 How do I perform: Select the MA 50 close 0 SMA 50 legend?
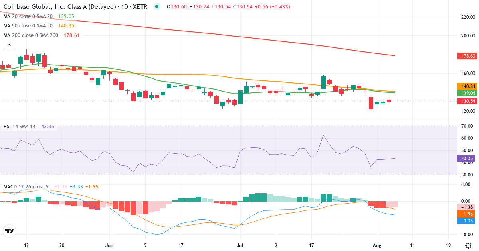pos(28,26)
